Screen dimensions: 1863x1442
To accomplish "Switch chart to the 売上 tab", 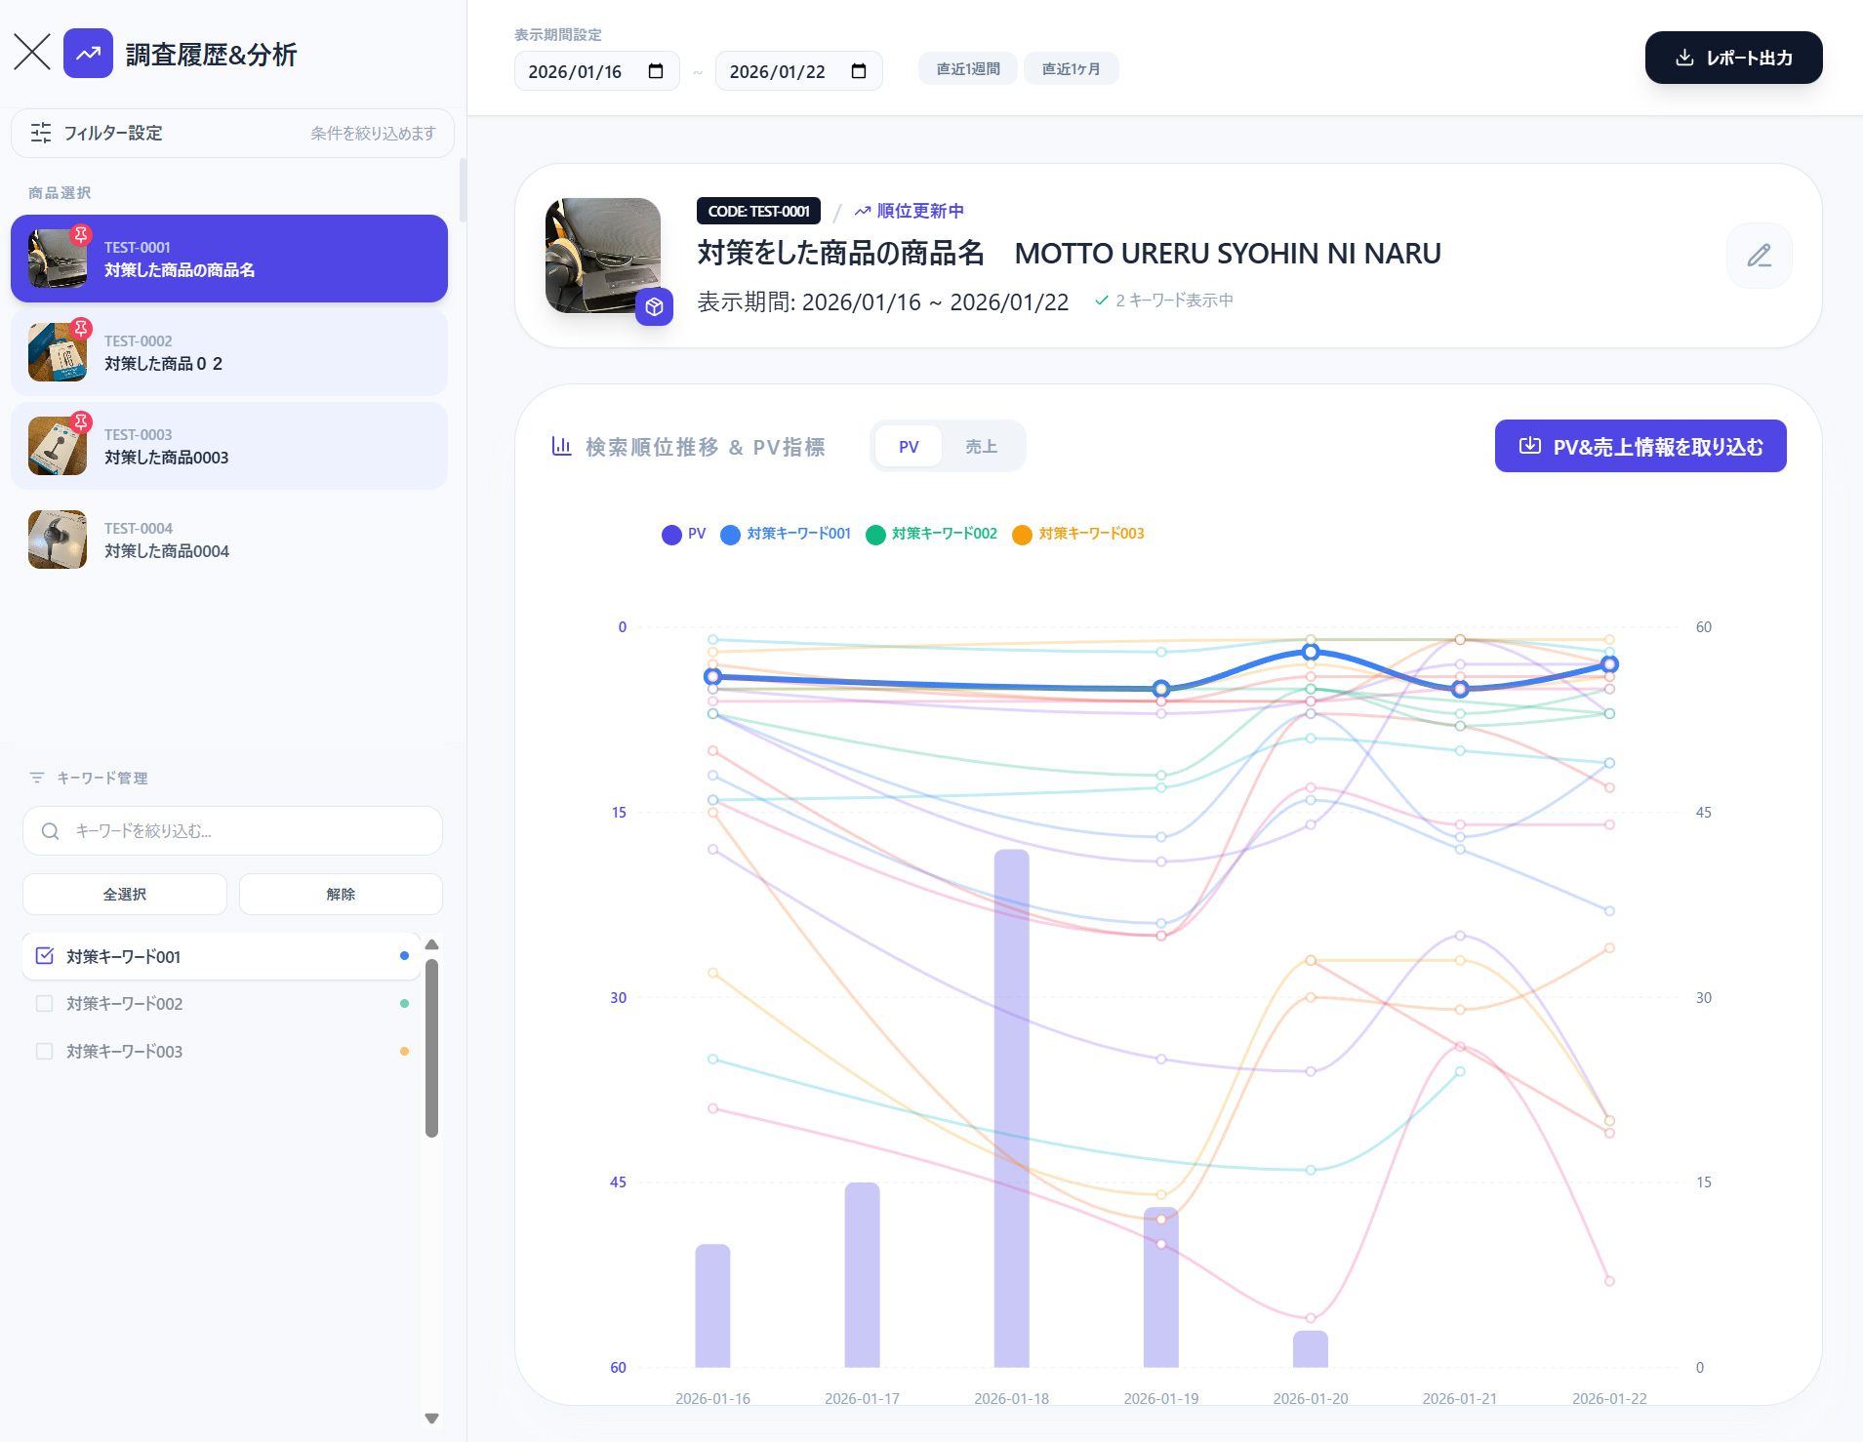I will [x=981, y=447].
